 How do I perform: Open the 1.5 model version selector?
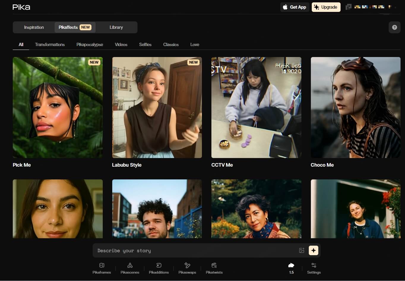(291, 268)
